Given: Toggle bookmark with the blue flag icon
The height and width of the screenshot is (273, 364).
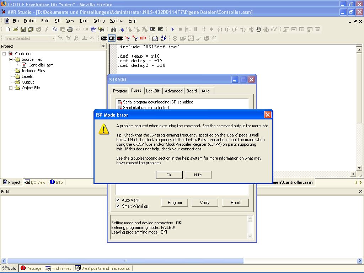Looking at the screenshot, I should [121, 29].
